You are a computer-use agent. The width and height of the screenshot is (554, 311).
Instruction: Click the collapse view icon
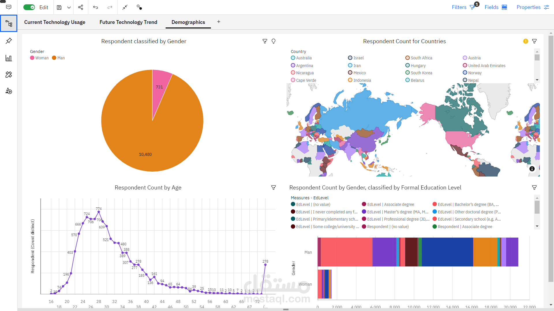coord(125,7)
